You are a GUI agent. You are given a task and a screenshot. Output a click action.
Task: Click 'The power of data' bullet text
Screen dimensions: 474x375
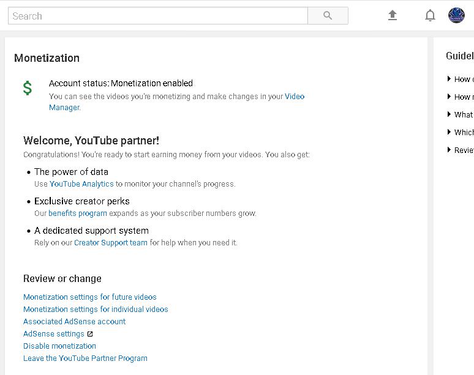click(x=71, y=172)
